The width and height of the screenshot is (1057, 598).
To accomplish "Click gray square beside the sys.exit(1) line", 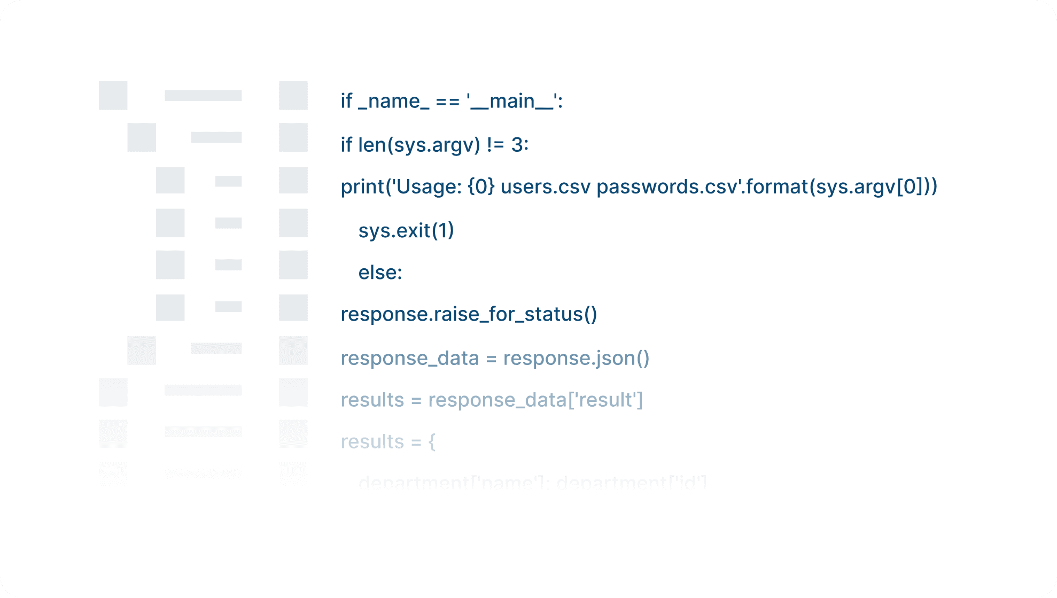I will (293, 223).
